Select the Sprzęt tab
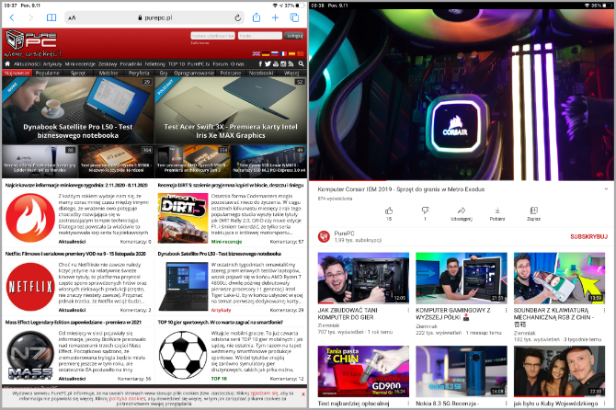616x410 pixels. tap(78, 73)
